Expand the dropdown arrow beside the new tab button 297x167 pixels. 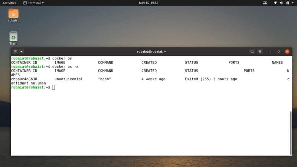point(22,52)
